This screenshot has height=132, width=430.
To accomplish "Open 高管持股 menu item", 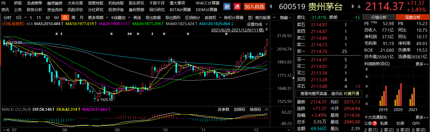I will point(96,3).
